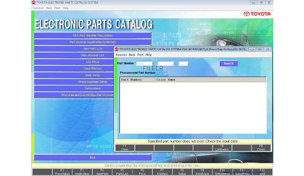Click the Toyota app icon in main title bar
This screenshot has height=176, width=304.
[34, 3]
